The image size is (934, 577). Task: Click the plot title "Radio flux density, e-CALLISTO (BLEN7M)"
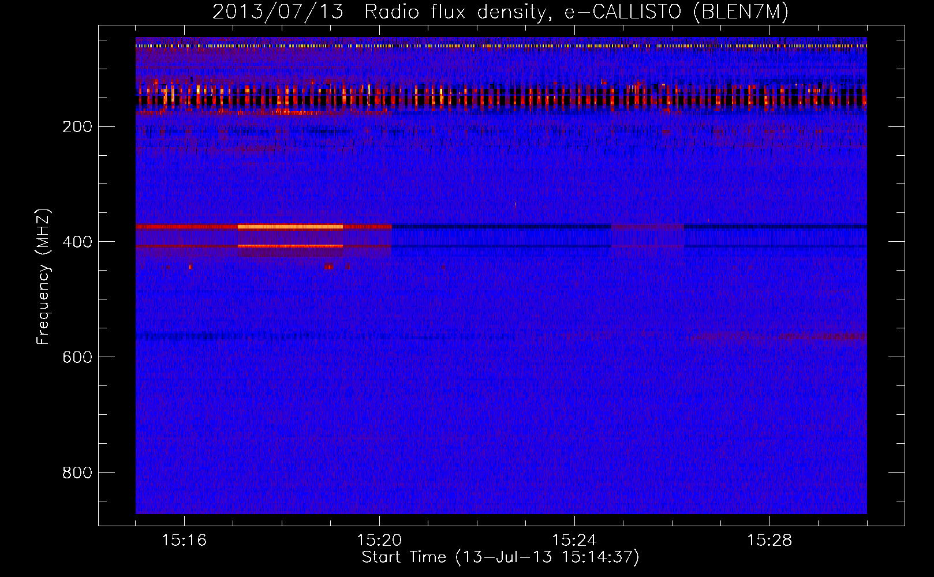click(x=576, y=12)
